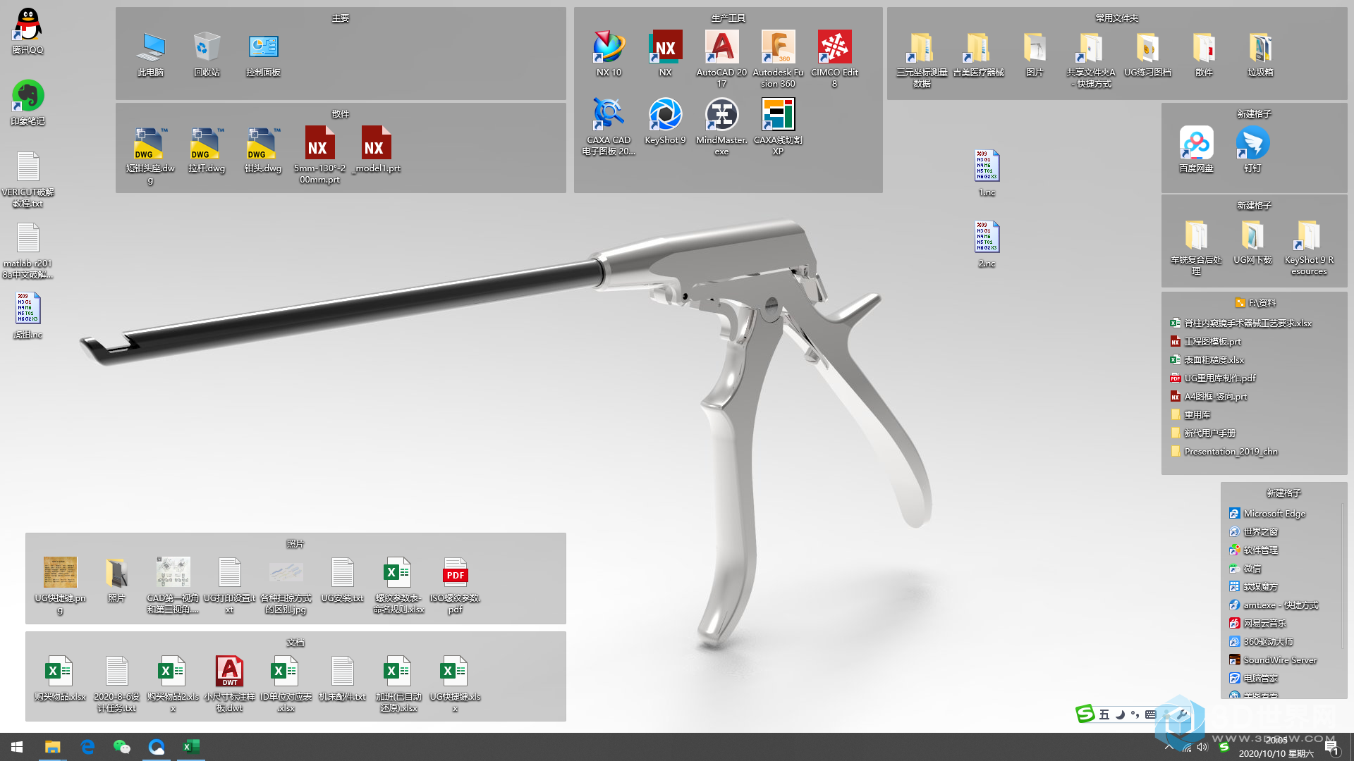Viewport: 1354px width, 761px height.
Task: Launch KeyShot 9 shortcut
Action: coord(665,122)
